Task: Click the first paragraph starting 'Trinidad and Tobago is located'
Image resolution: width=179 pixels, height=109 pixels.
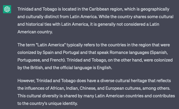Action: coord(95,21)
